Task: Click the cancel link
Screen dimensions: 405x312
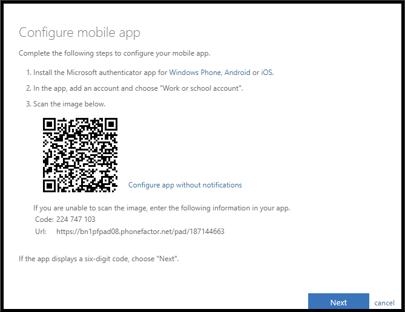Action: point(384,303)
